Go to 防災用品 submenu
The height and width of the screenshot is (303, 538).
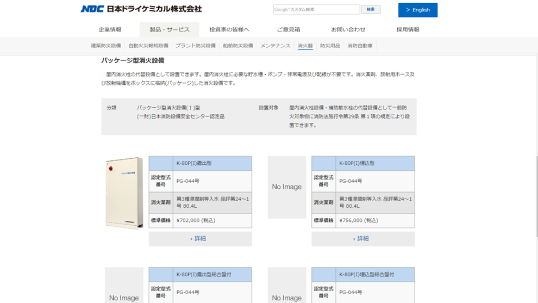330,46
